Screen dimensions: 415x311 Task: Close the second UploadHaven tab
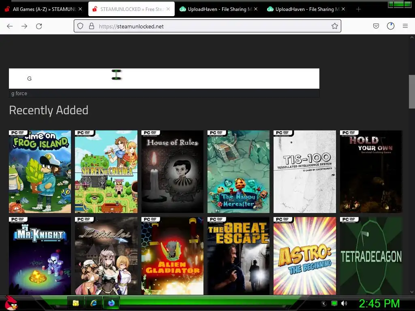[343, 9]
